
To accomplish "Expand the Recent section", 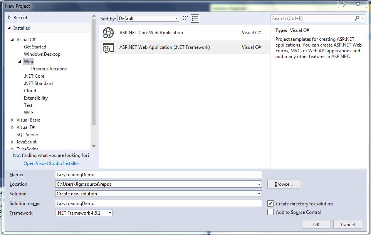I will click(10, 17).
